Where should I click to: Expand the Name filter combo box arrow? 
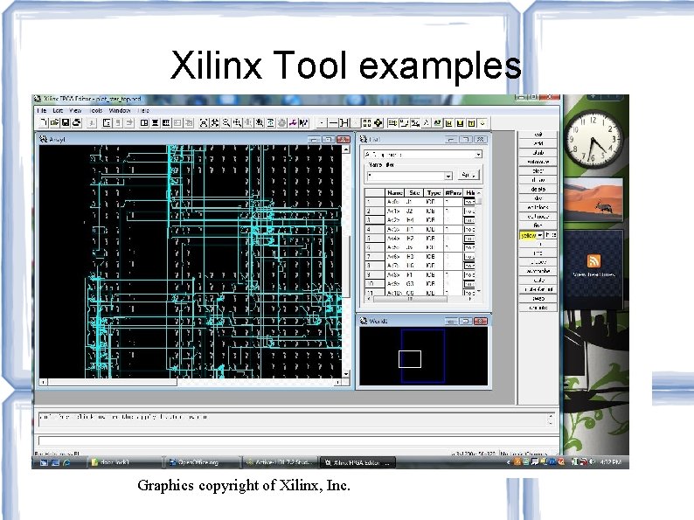point(448,176)
